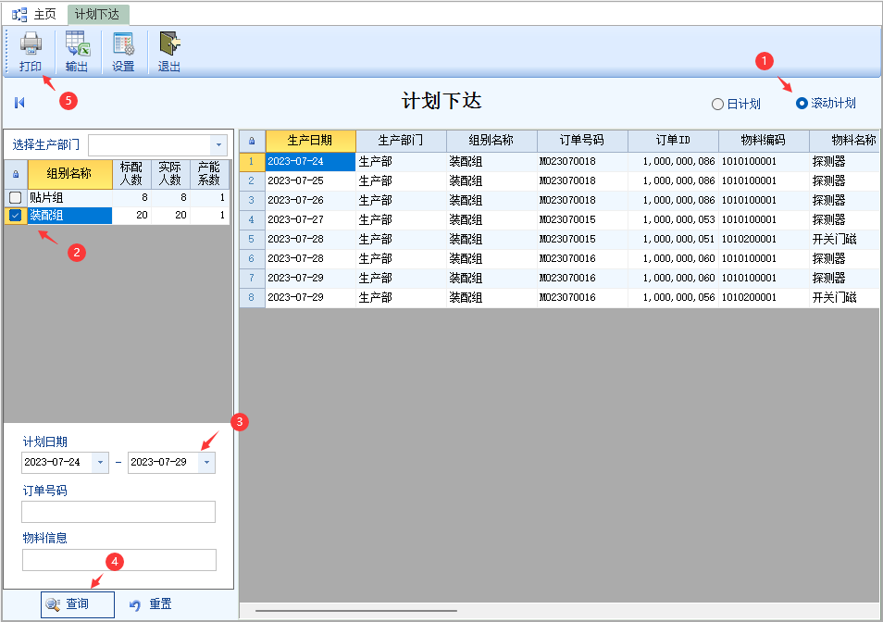Click order ID cell 1,000,000,051
Screen dimensions: 883x622
tap(673, 239)
